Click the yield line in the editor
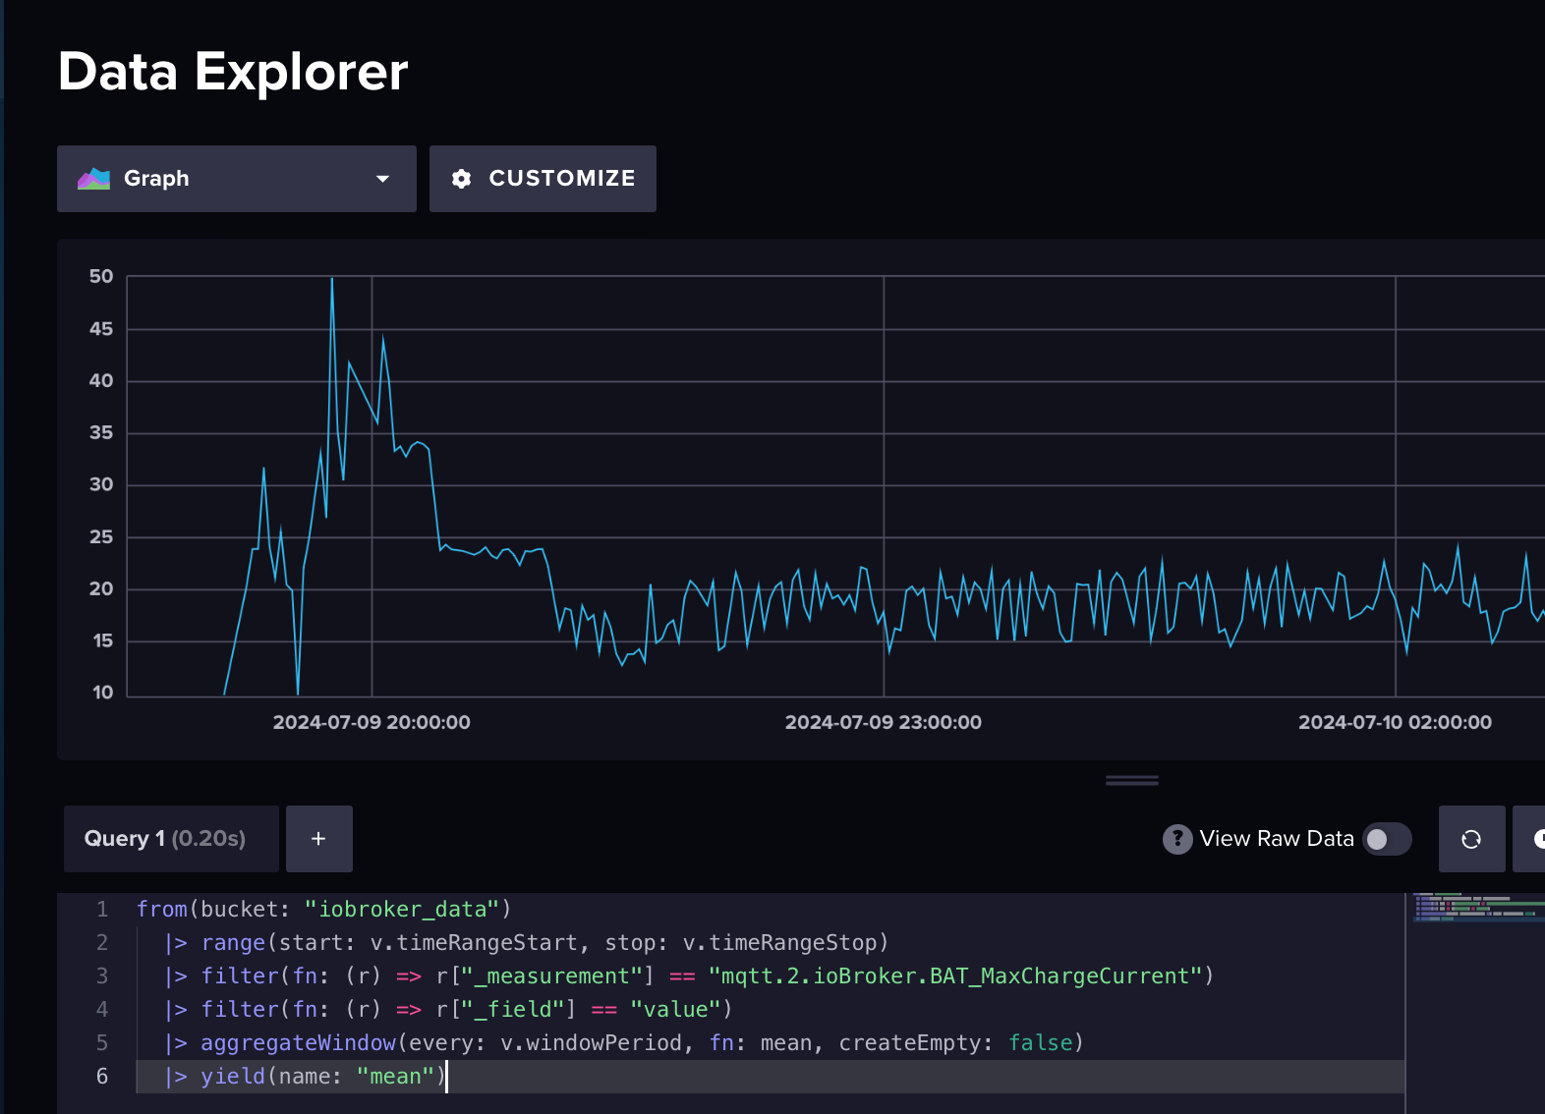1545x1114 pixels. tap(306, 1077)
